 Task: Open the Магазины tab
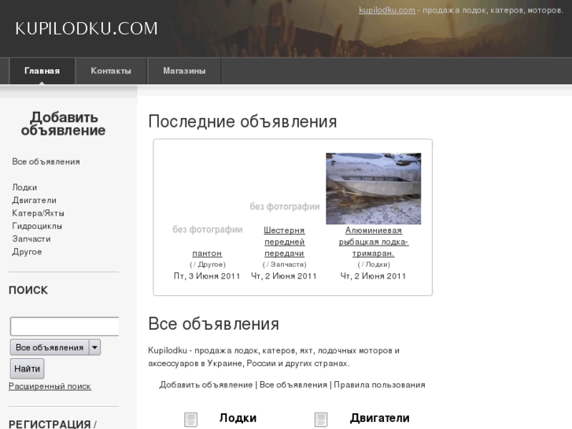pos(184,71)
